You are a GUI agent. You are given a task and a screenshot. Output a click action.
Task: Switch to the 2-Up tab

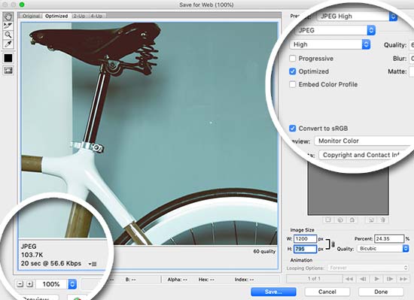(79, 16)
